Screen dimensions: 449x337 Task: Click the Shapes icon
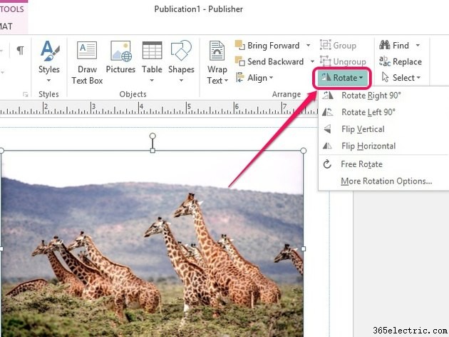click(181, 51)
